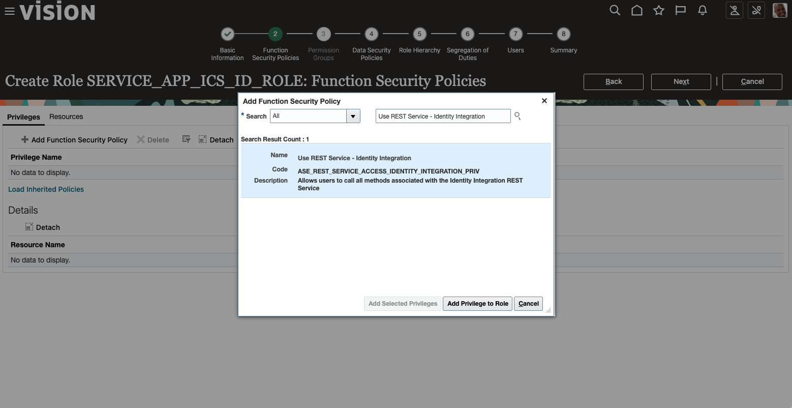Switch to the Resources tab
792x408 pixels.
(66, 116)
